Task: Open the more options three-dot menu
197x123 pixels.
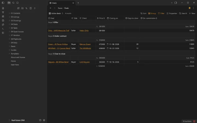Action: tap(193, 8)
